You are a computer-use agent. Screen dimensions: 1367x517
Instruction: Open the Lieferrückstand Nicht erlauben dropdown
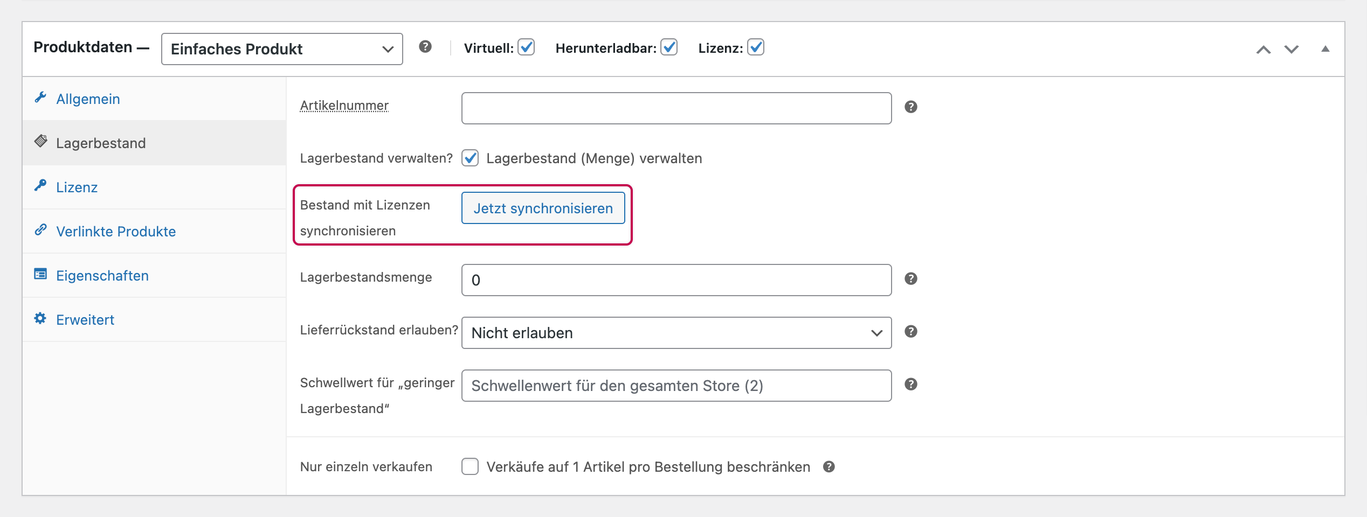[x=676, y=333]
